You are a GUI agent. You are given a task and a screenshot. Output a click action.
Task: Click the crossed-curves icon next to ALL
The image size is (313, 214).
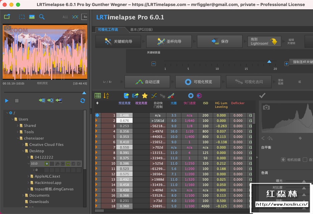click(75, 17)
